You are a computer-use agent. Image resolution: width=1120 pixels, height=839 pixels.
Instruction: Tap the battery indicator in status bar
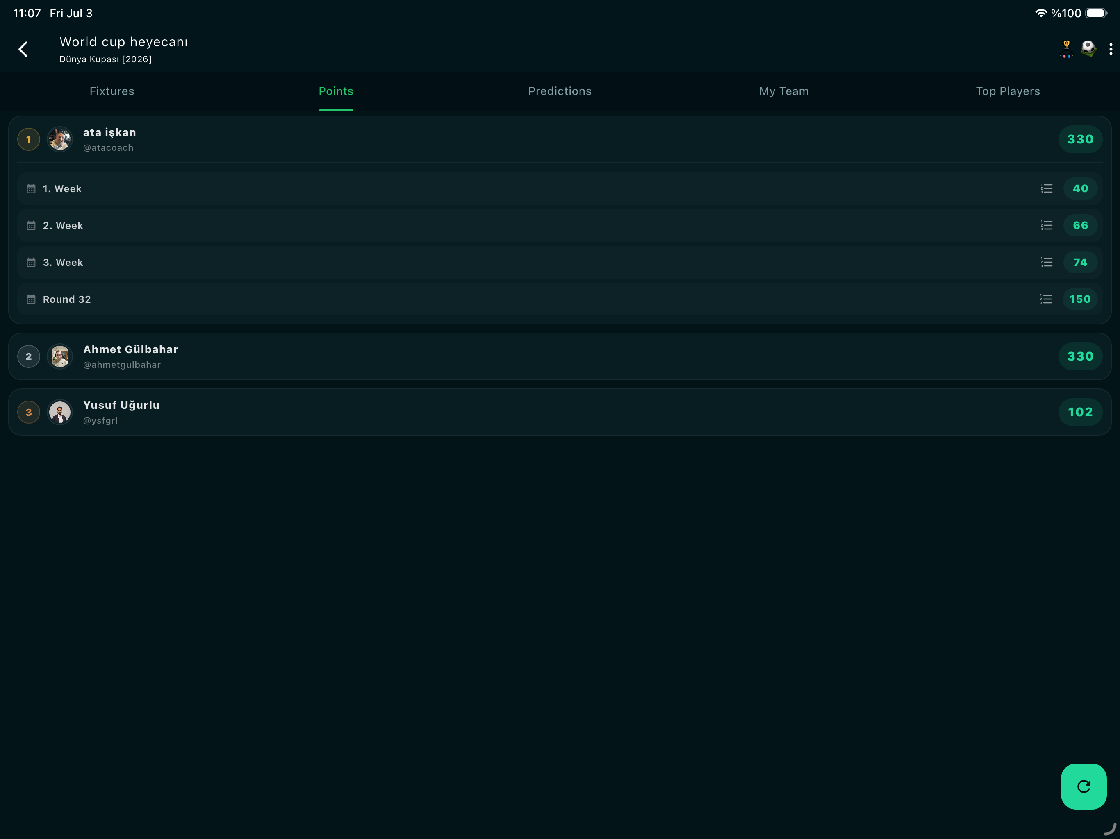pos(1096,13)
